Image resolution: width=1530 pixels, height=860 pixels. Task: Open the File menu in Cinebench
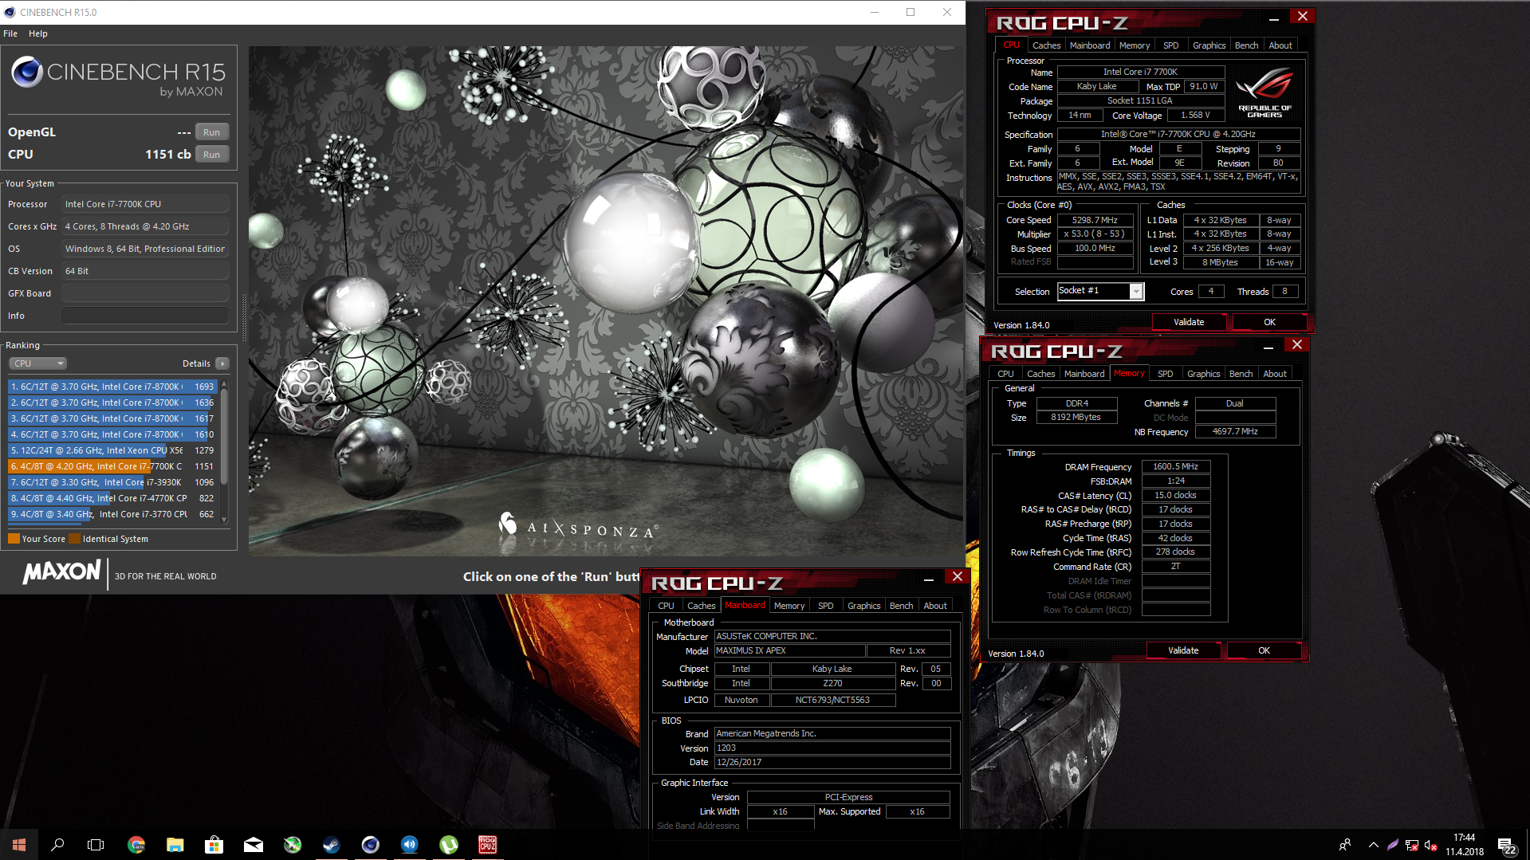pyautogui.click(x=10, y=33)
